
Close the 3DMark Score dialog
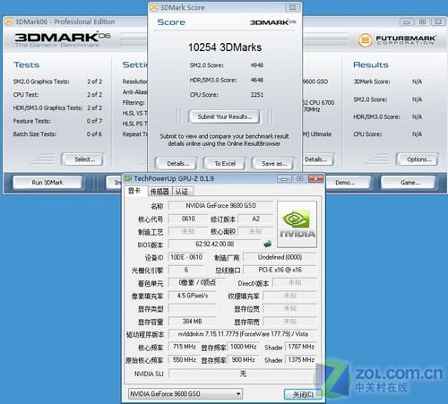pyautogui.click(x=292, y=8)
